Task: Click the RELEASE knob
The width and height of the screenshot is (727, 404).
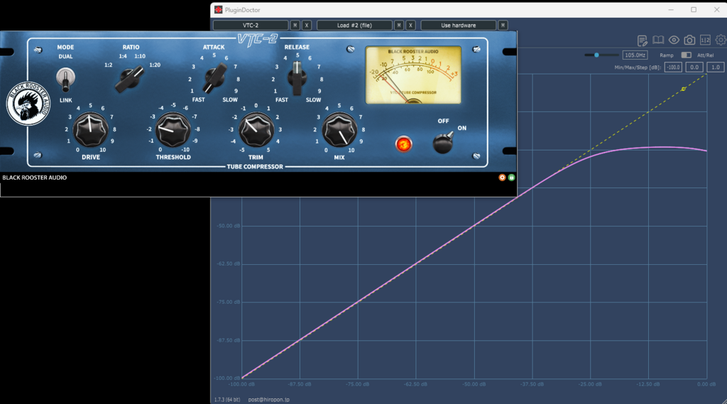Action: click(x=297, y=77)
